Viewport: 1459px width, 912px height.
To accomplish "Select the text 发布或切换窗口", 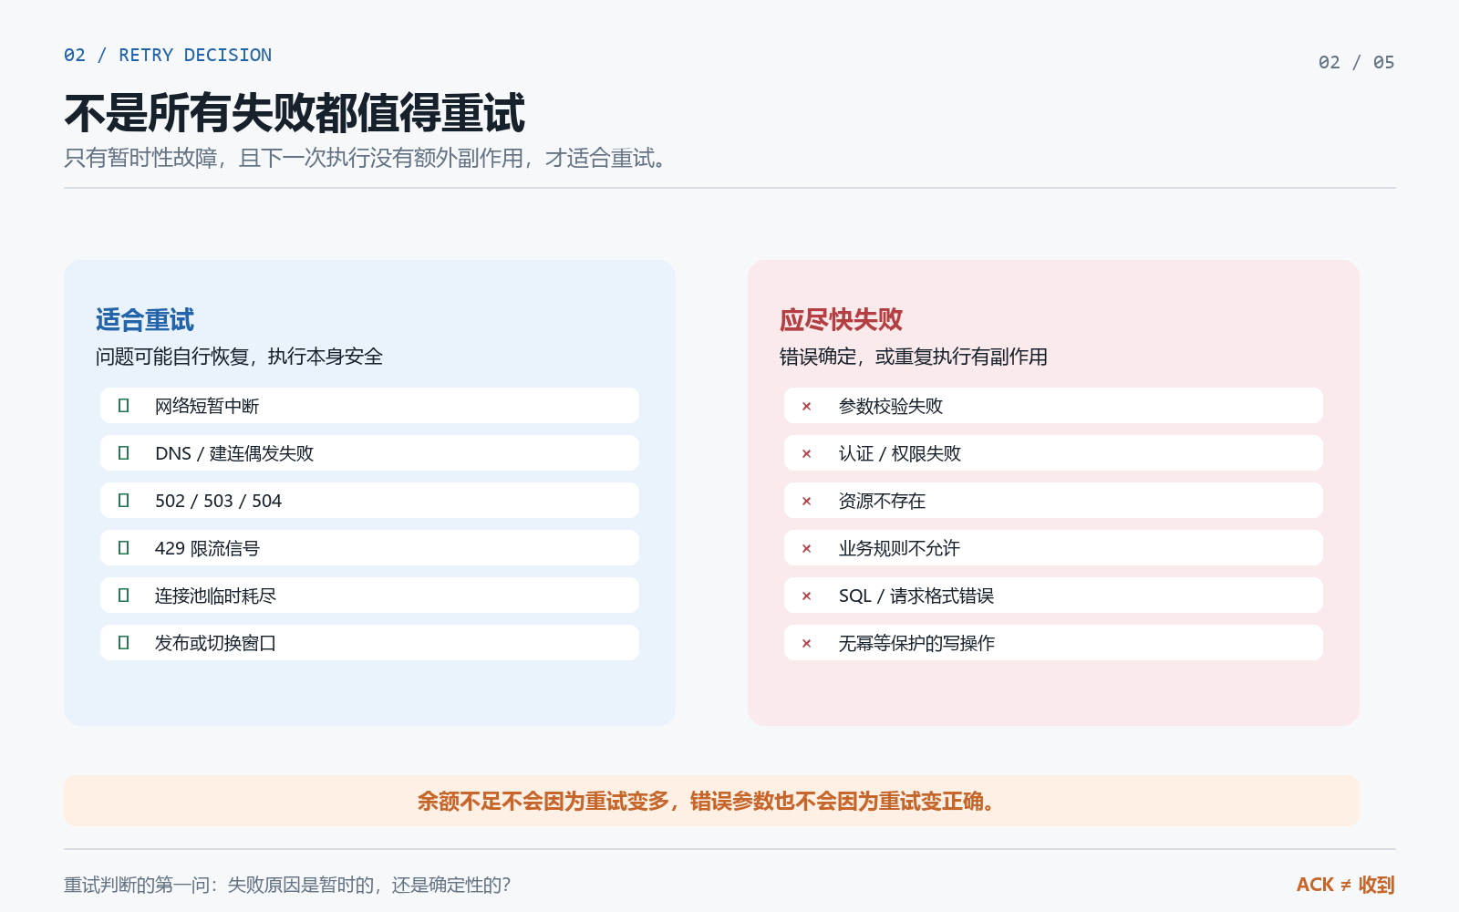I will pos(215,643).
